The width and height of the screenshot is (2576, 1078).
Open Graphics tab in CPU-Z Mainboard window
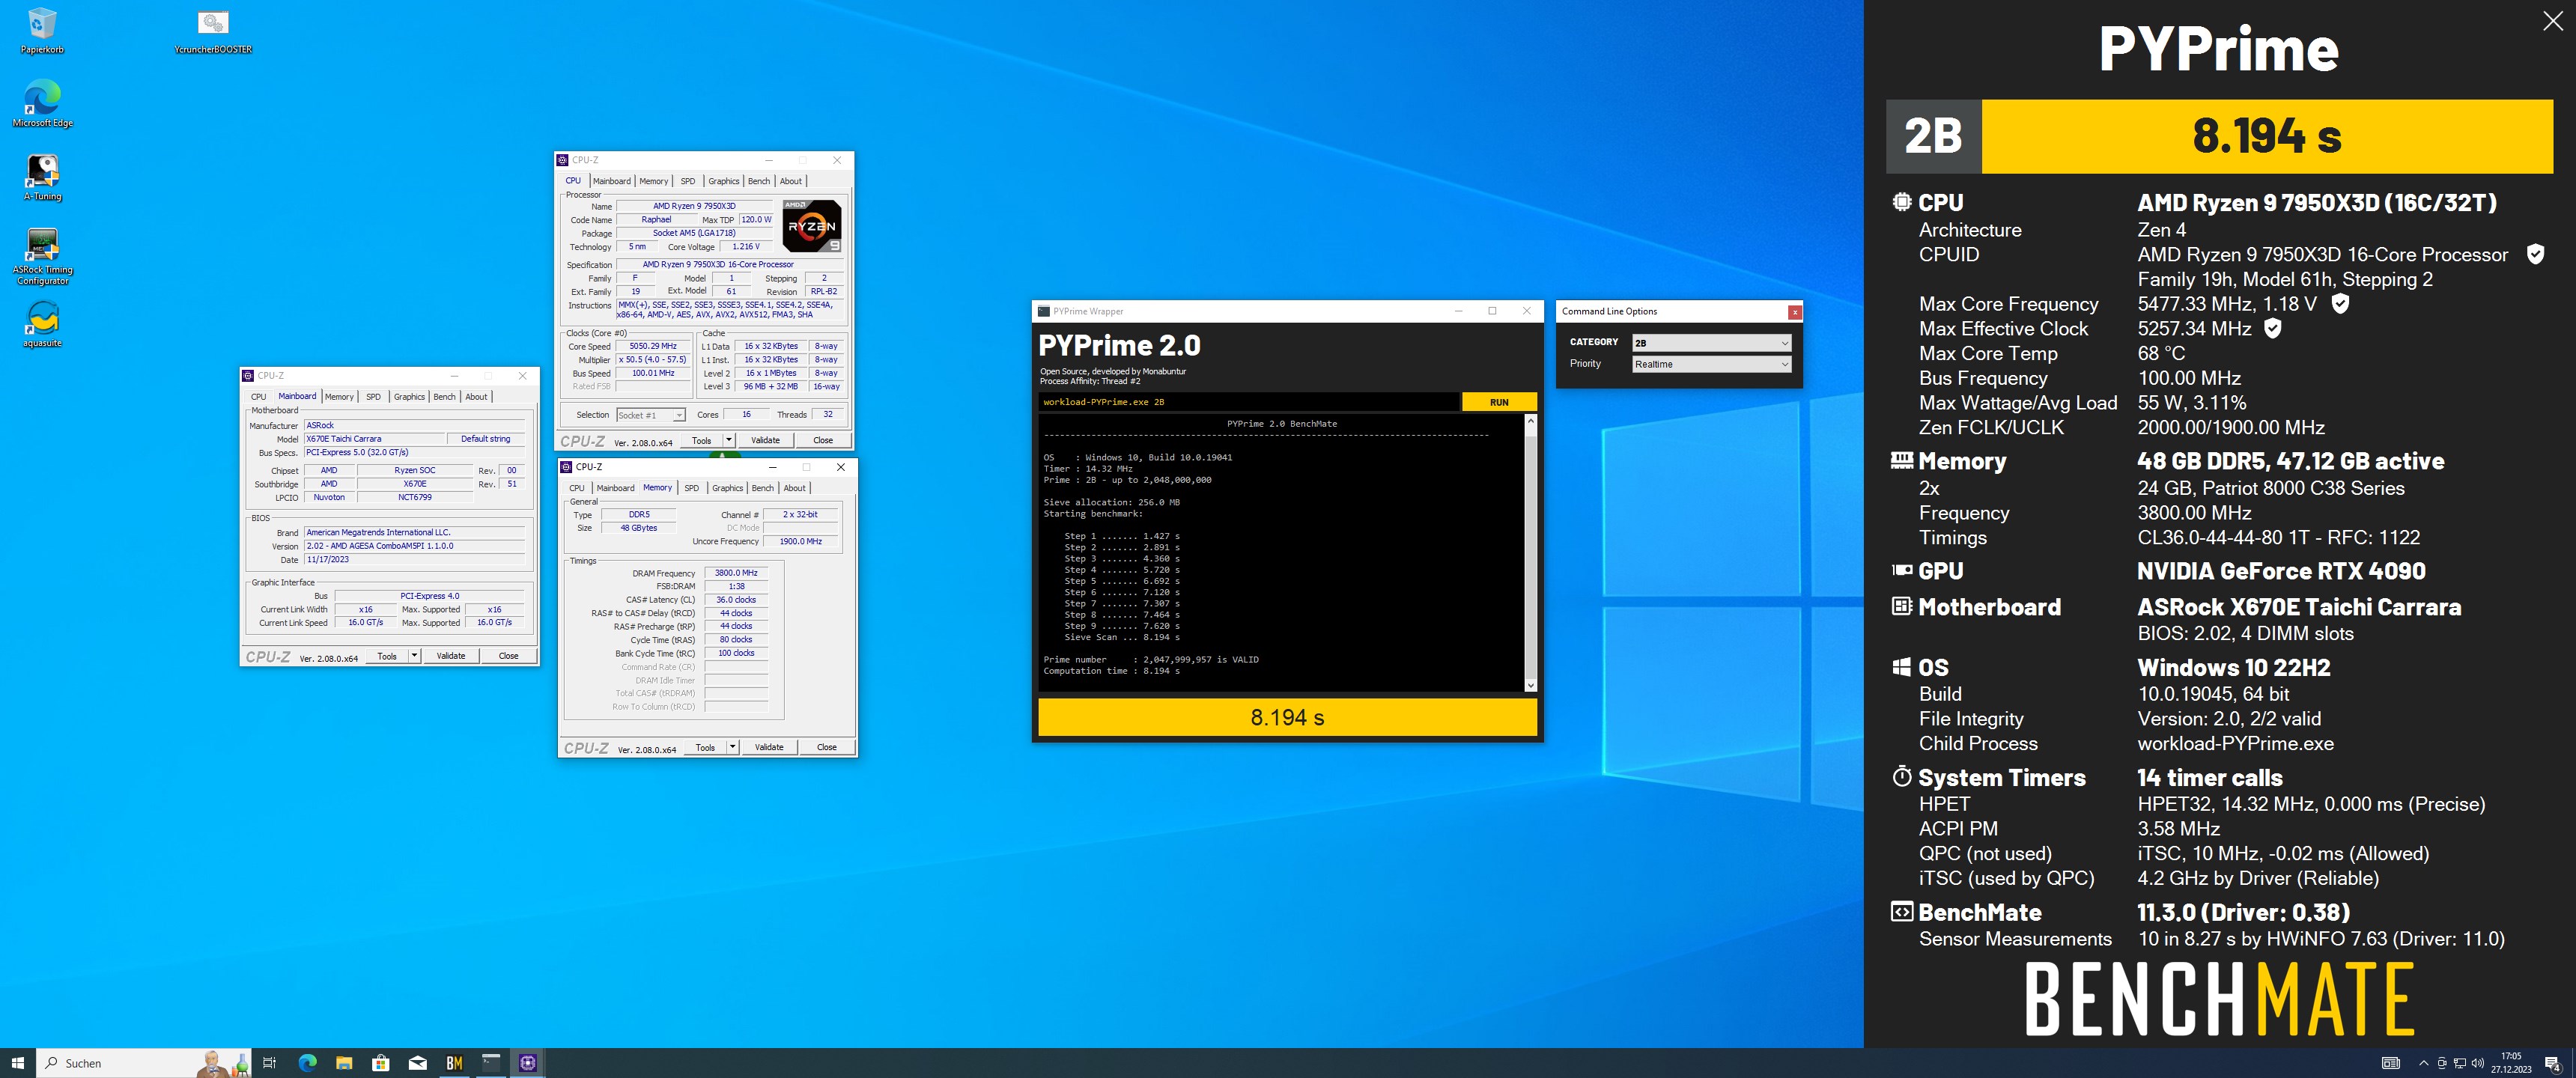(x=409, y=397)
